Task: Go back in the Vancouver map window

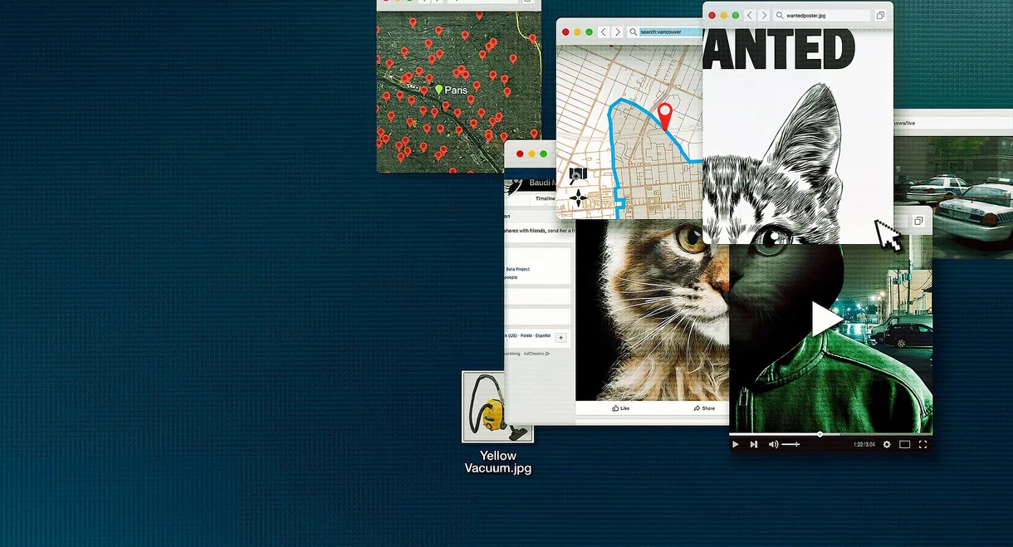Action: pos(604,32)
